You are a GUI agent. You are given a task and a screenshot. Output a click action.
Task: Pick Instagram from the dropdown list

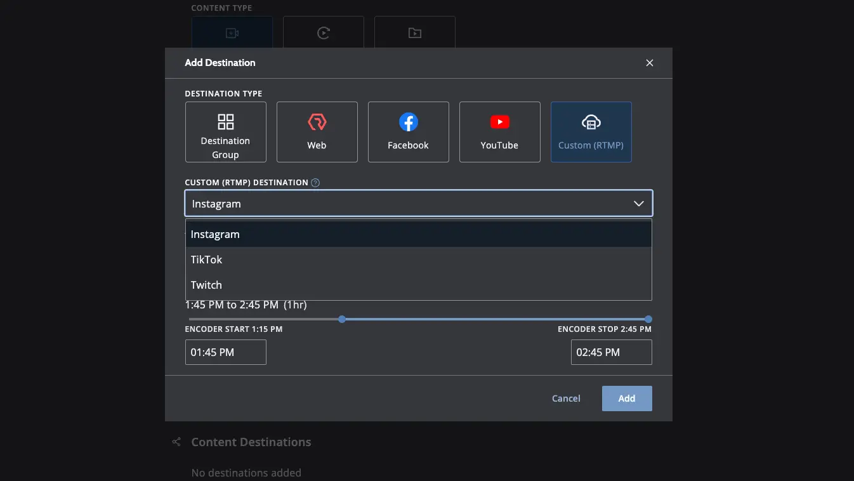pyautogui.click(x=419, y=234)
